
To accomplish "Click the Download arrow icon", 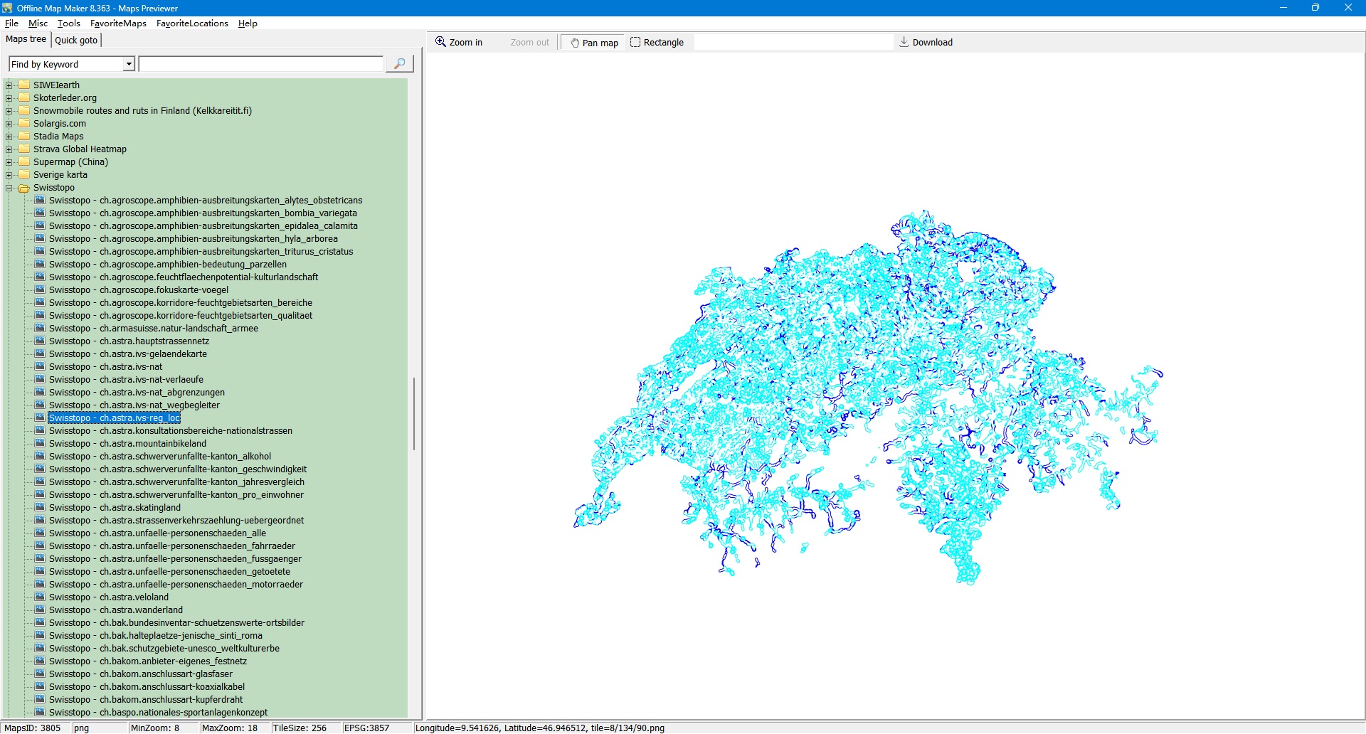I will point(904,42).
